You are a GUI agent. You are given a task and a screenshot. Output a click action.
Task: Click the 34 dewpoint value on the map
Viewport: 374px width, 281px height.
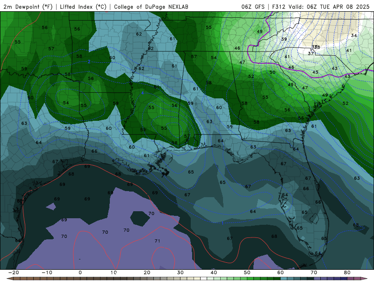(x=354, y=36)
